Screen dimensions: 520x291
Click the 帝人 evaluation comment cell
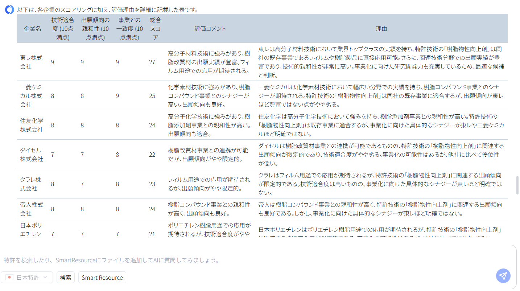click(210, 209)
